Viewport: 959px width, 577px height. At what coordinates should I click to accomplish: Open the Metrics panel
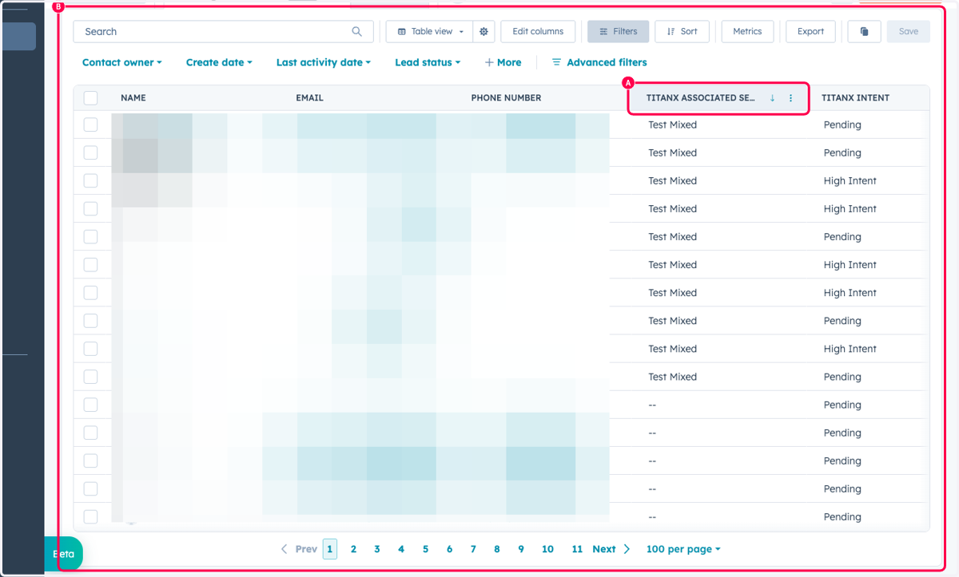(x=747, y=31)
